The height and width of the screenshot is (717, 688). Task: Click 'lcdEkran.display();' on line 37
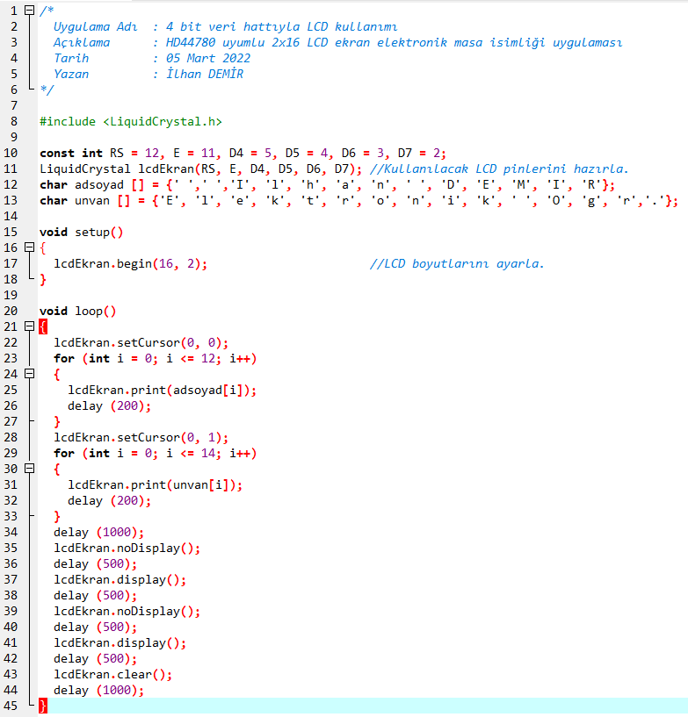pyautogui.click(x=119, y=580)
